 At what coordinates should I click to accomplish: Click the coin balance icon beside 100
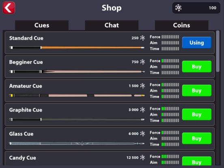(x=179, y=8)
